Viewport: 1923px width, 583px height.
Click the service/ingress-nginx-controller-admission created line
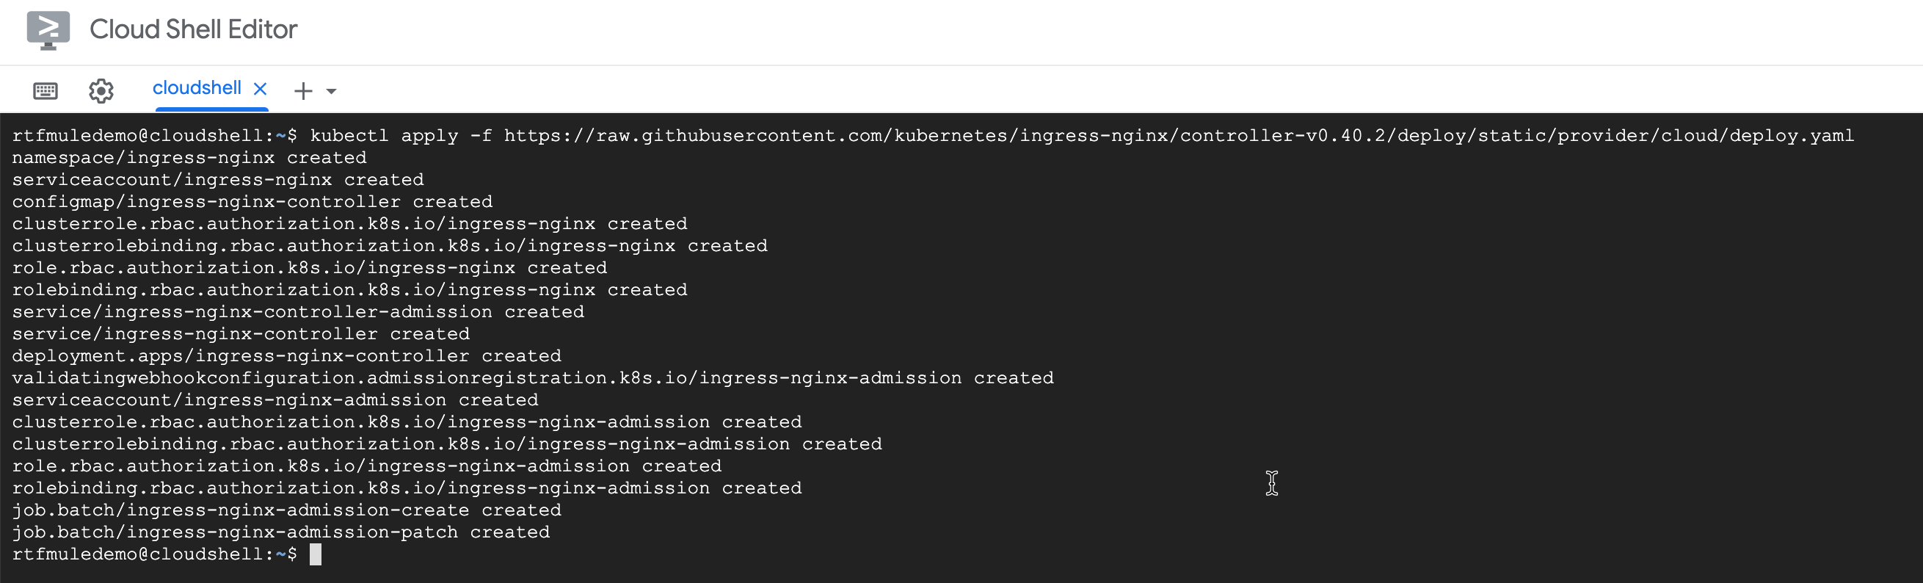pyautogui.click(x=299, y=312)
